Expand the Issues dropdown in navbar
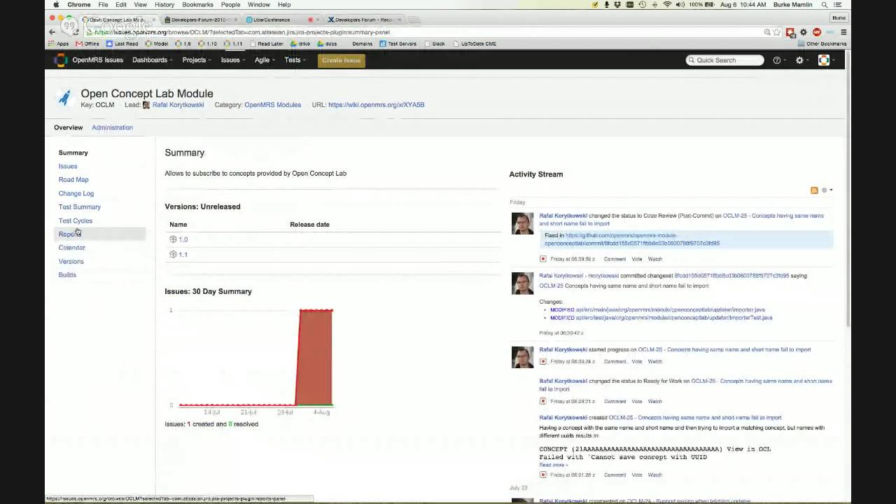 tap(233, 60)
